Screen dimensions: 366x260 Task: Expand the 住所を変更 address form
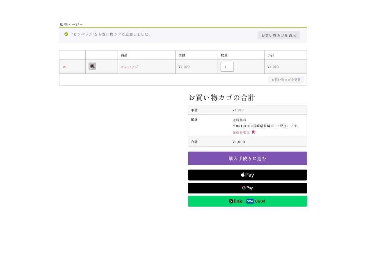(241, 132)
